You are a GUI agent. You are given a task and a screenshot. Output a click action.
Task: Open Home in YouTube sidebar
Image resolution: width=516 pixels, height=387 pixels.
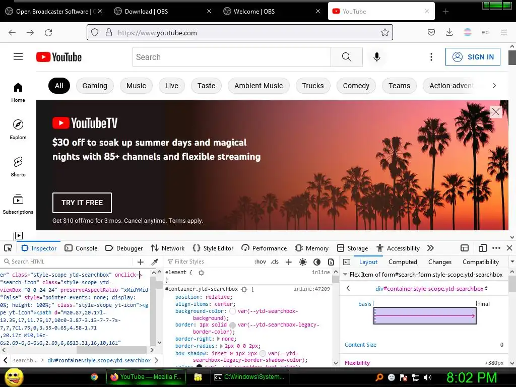click(18, 93)
